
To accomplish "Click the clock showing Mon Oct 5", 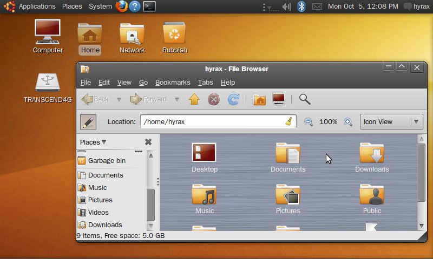I will point(363,6).
